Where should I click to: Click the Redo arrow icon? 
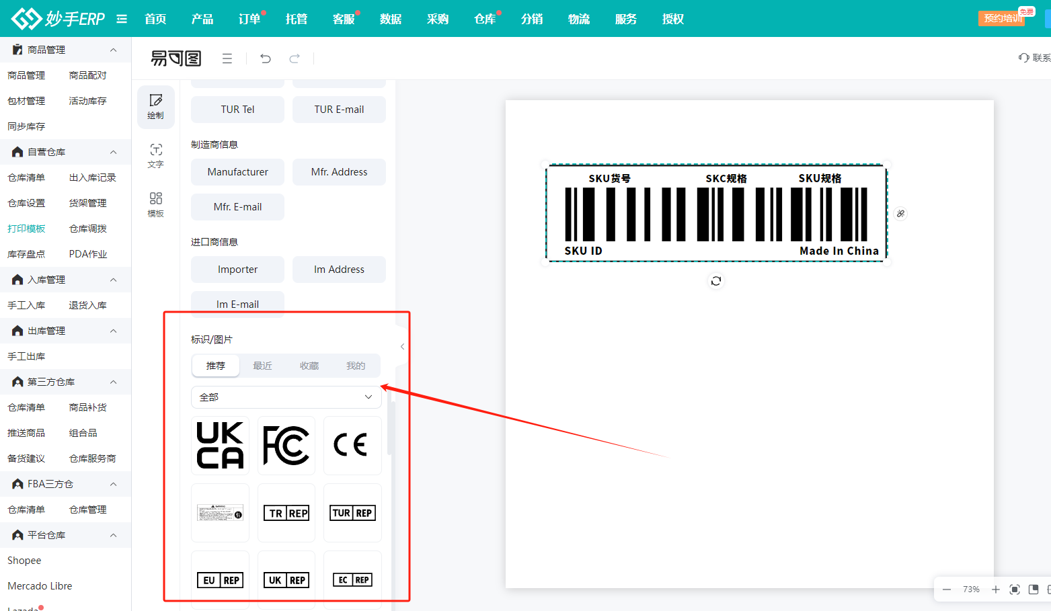tap(294, 58)
